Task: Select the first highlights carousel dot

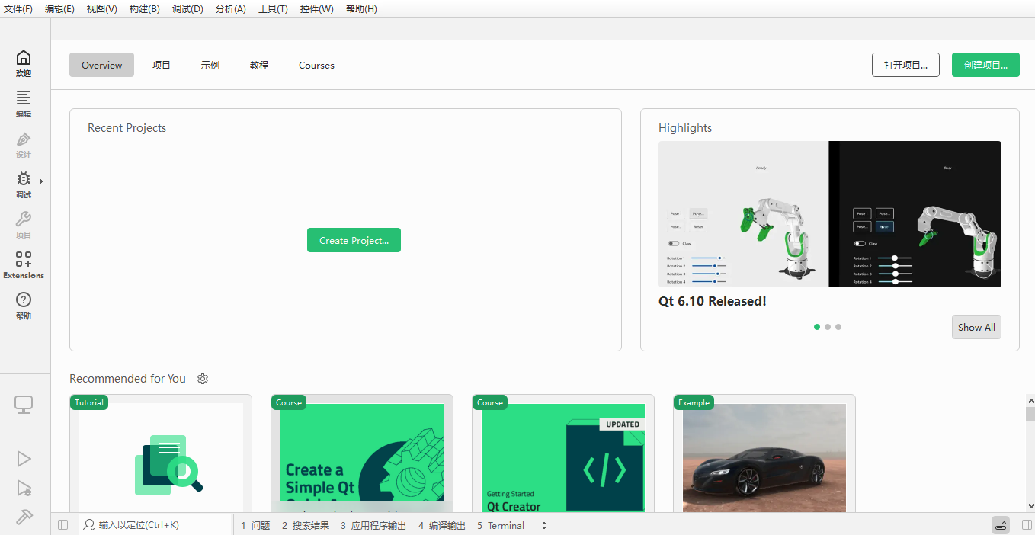Action: [817, 327]
